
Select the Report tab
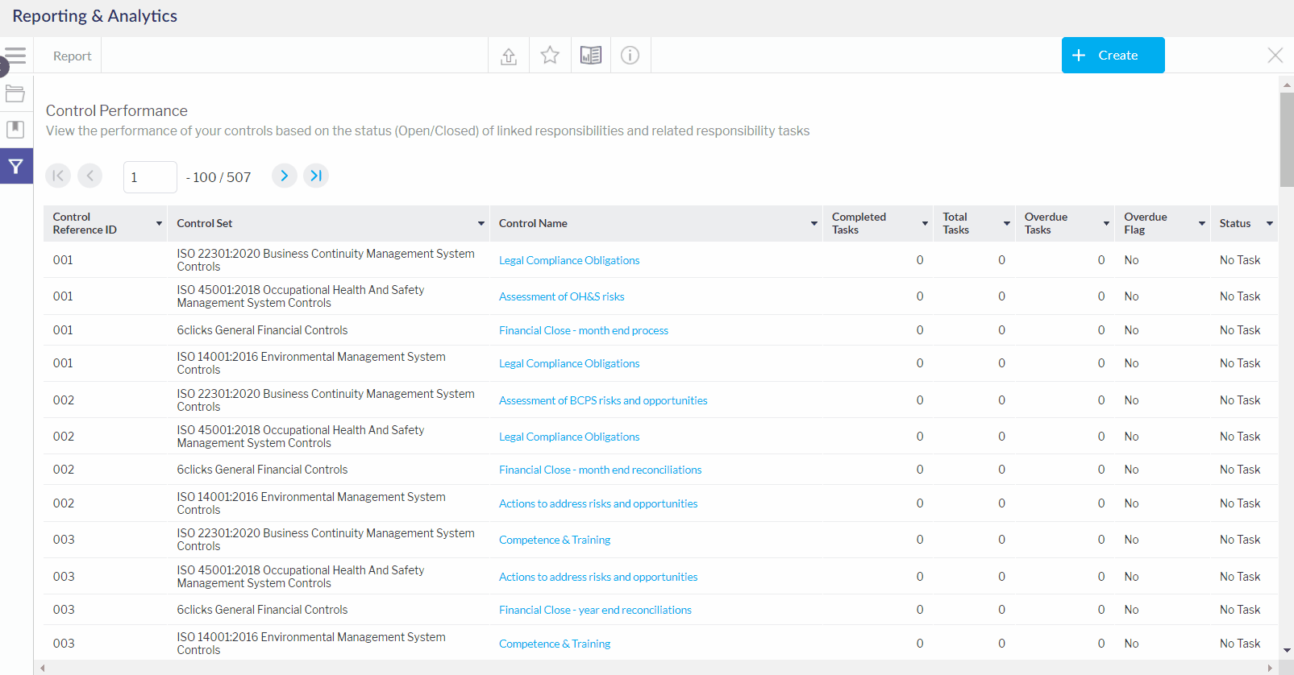pyautogui.click(x=72, y=56)
